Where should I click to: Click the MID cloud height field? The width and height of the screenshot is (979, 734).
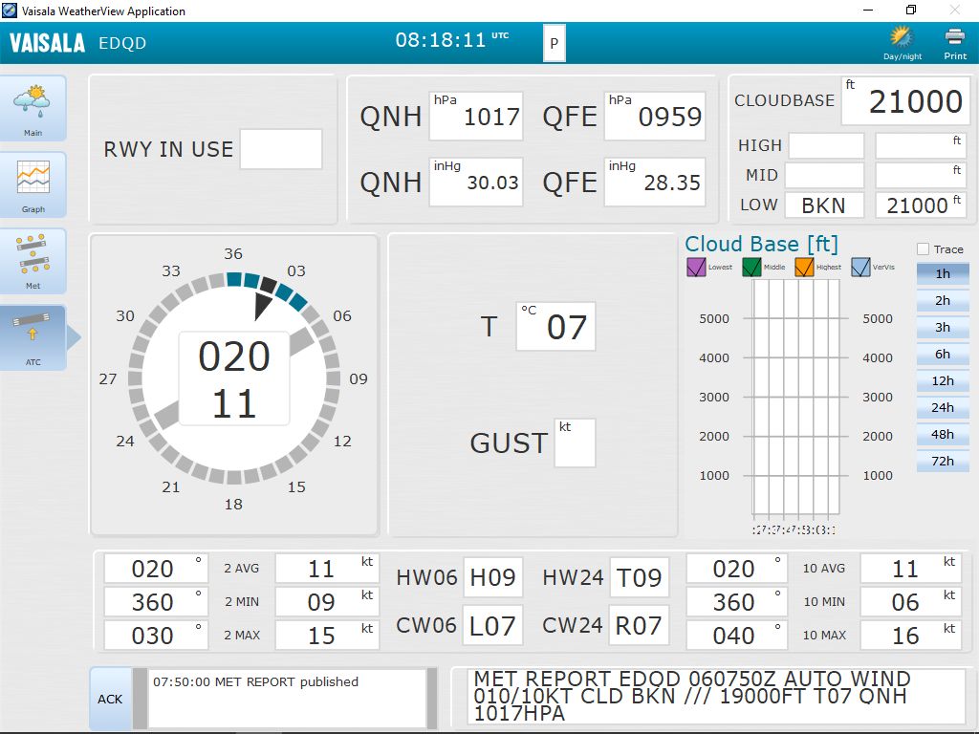[921, 176]
